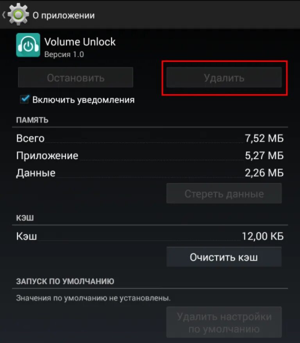This screenshot has height=343, width=300.
Task: Tap the ЗАПУСК ПО УМОЛЧАНИЮ section header
Action: pyautogui.click(x=65, y=281)
